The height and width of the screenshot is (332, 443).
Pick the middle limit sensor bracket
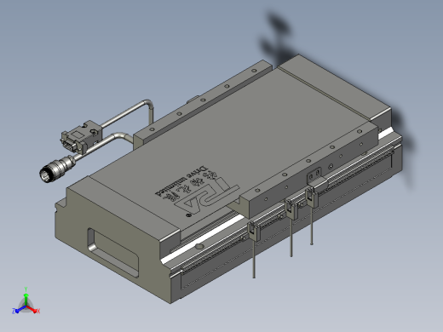click(291, 209)
